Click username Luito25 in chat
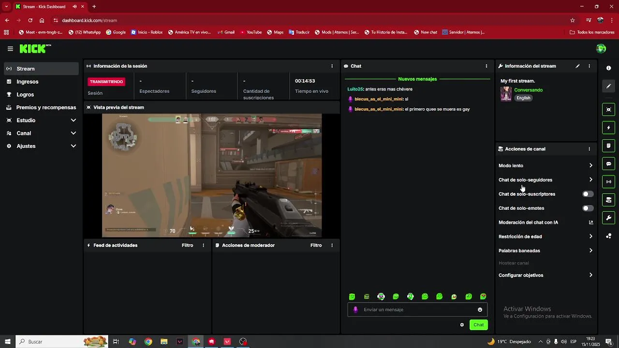Image resolution: width=619 pixels, height=348 pixels. [355, 89]
